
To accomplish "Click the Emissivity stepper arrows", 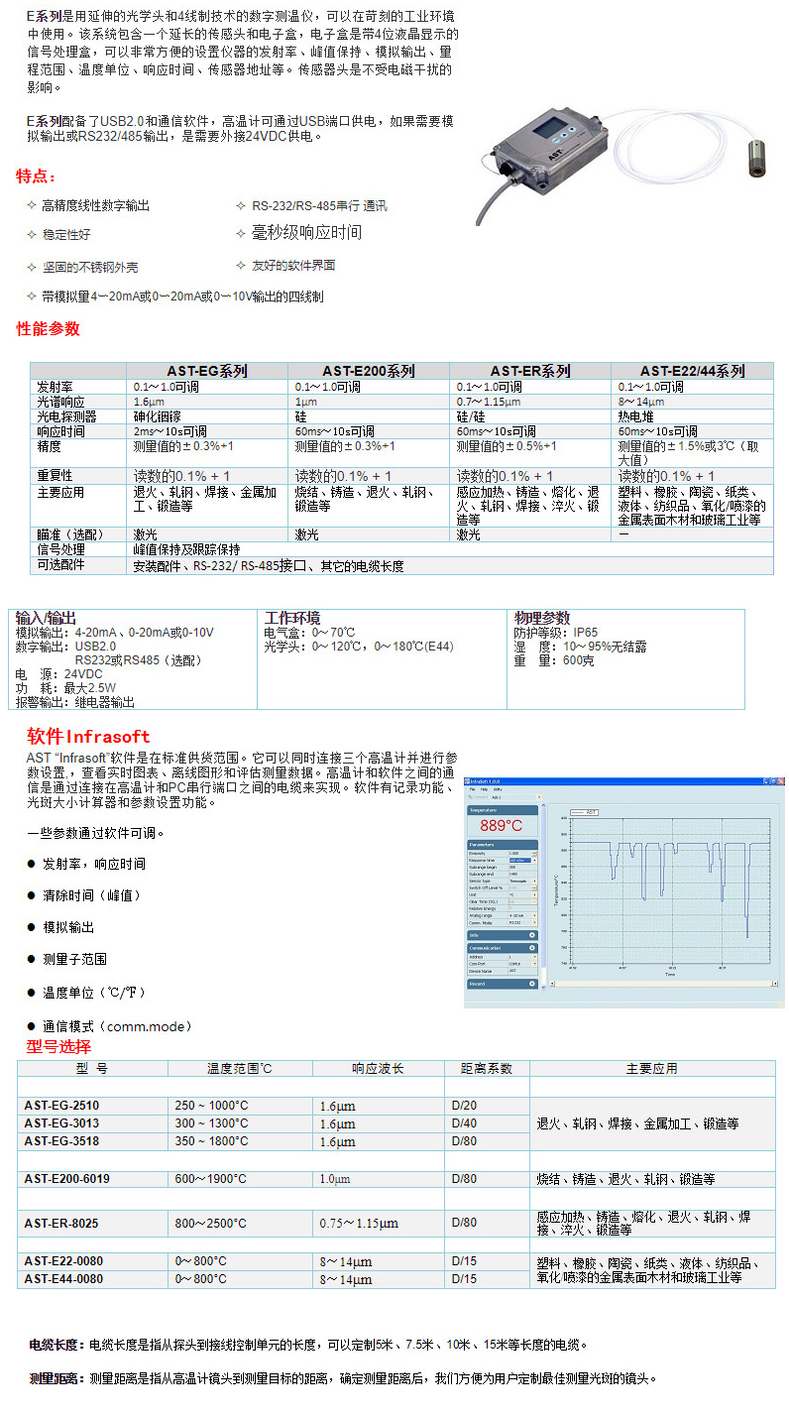I will point(534,853).
